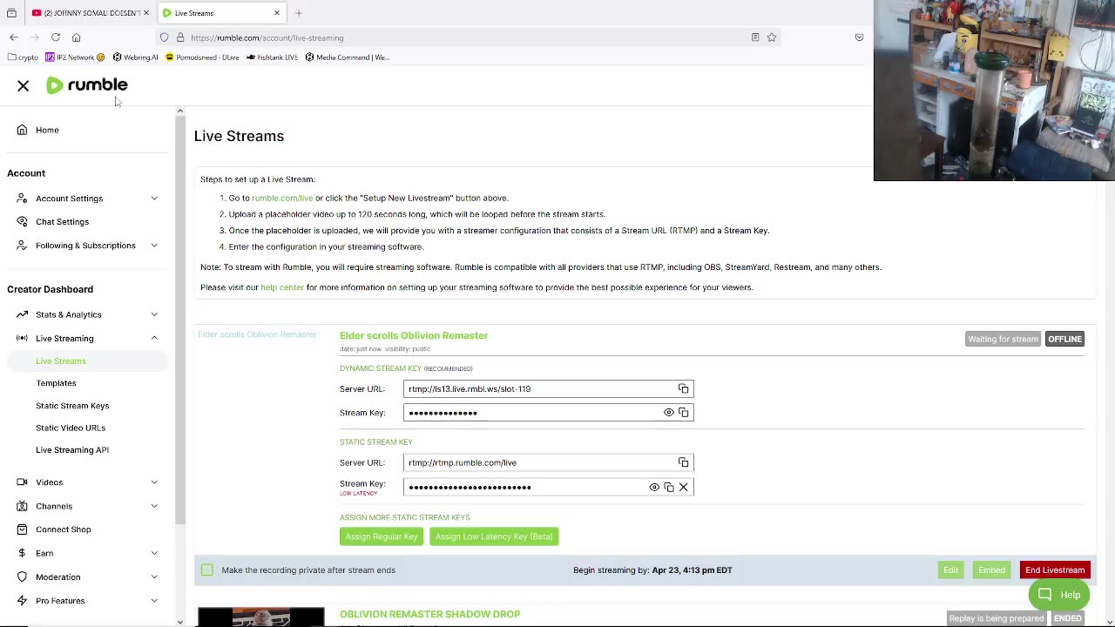Expand Pro Features chevron
The width and height of the screenshot is (1115, 627).
point(154,601)
